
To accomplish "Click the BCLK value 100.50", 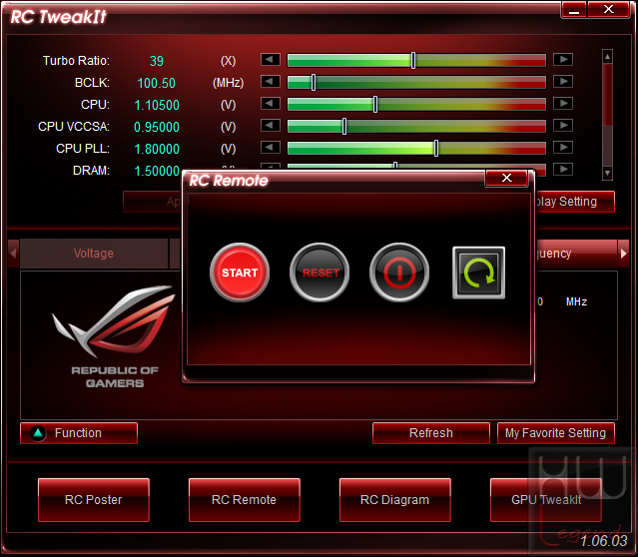I will tap(156, 83).
